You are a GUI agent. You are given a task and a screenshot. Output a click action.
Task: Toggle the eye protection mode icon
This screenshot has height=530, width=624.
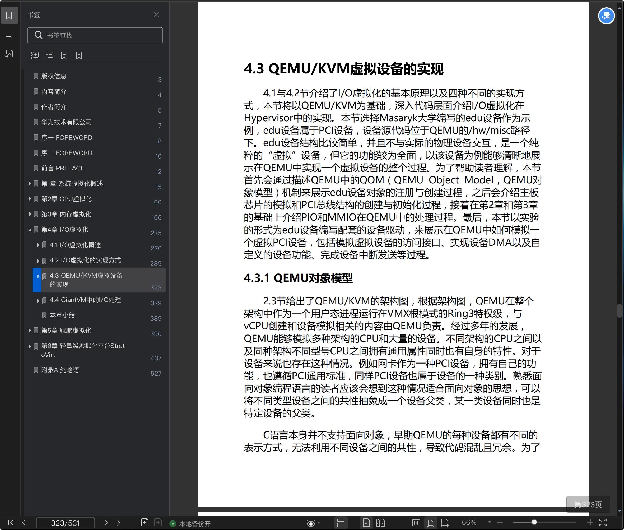pos(311,523)
